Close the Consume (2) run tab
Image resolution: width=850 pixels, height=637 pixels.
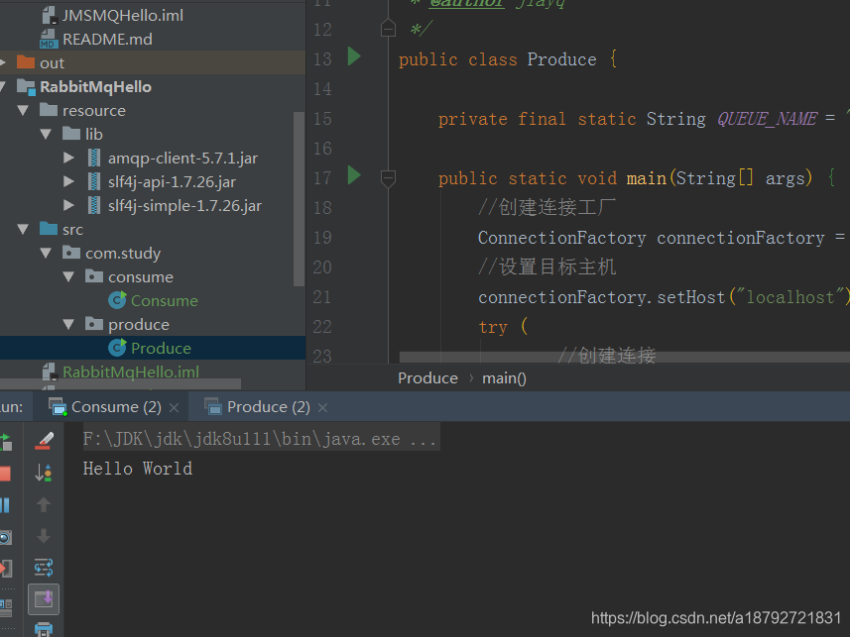coord(174,407)
